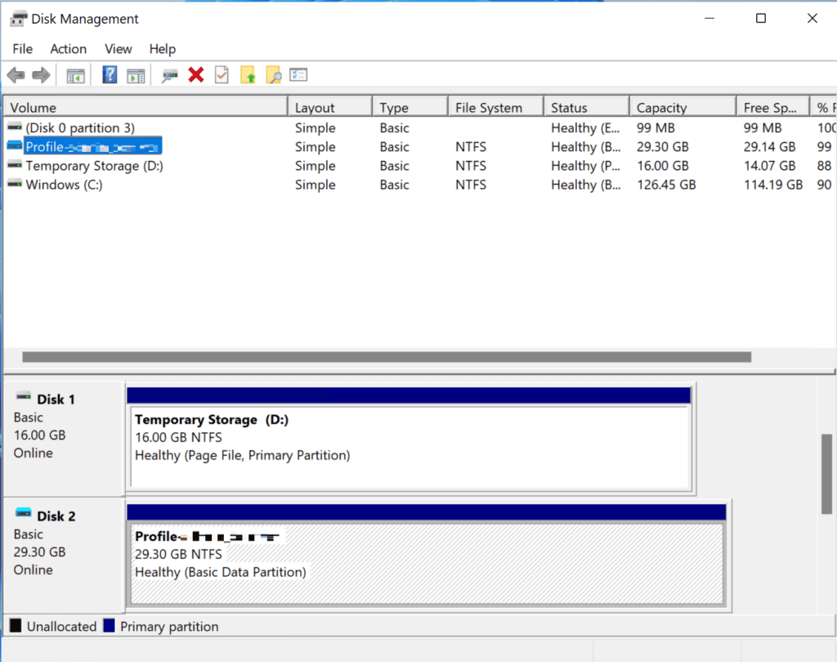Sort by File System column header
This screenshot has height=662, width=837.
tap(488, 108)
